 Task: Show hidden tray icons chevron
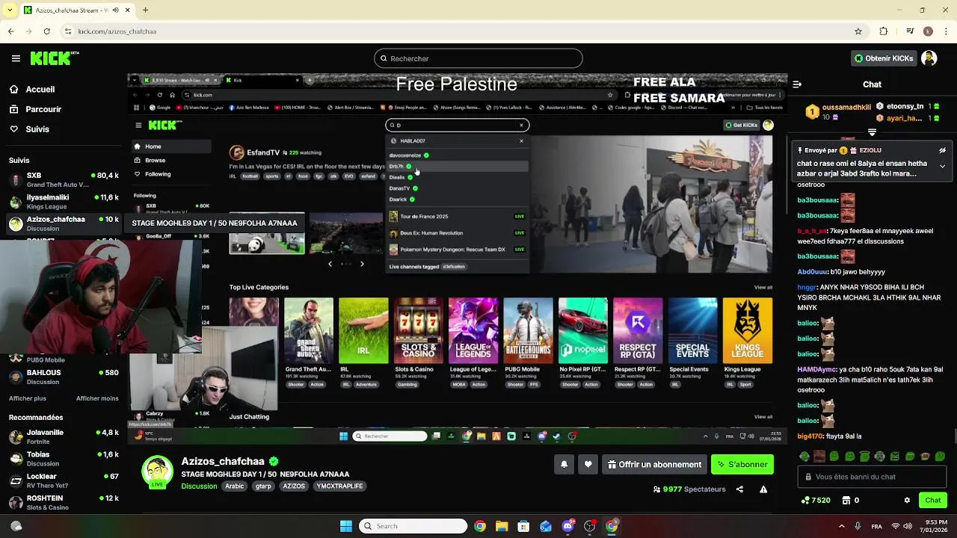coord(841,526)
